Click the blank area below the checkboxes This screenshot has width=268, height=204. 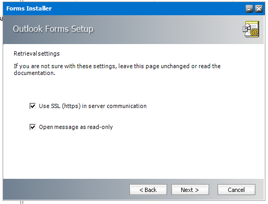pyautogui.click(x=133, y=155)
